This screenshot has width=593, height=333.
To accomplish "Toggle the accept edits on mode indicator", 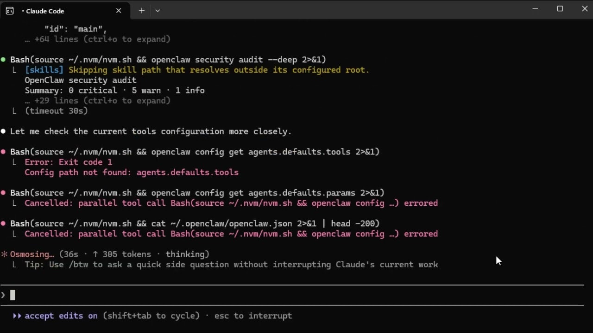I will pyautogui.click(x=60, y=315).
